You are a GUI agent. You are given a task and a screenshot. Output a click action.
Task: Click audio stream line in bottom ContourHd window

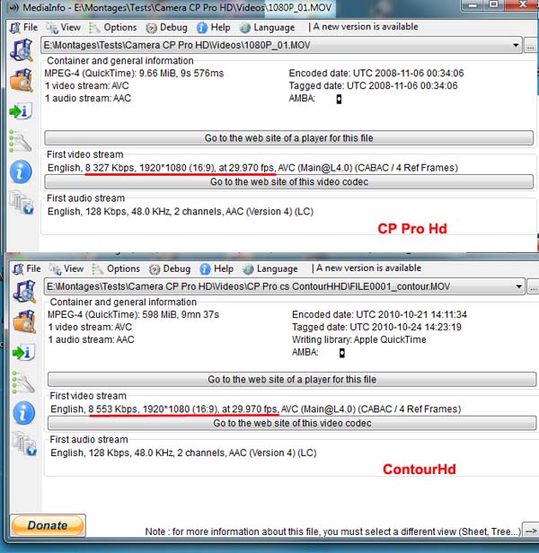pyautogui.click(x=183, y=452)
